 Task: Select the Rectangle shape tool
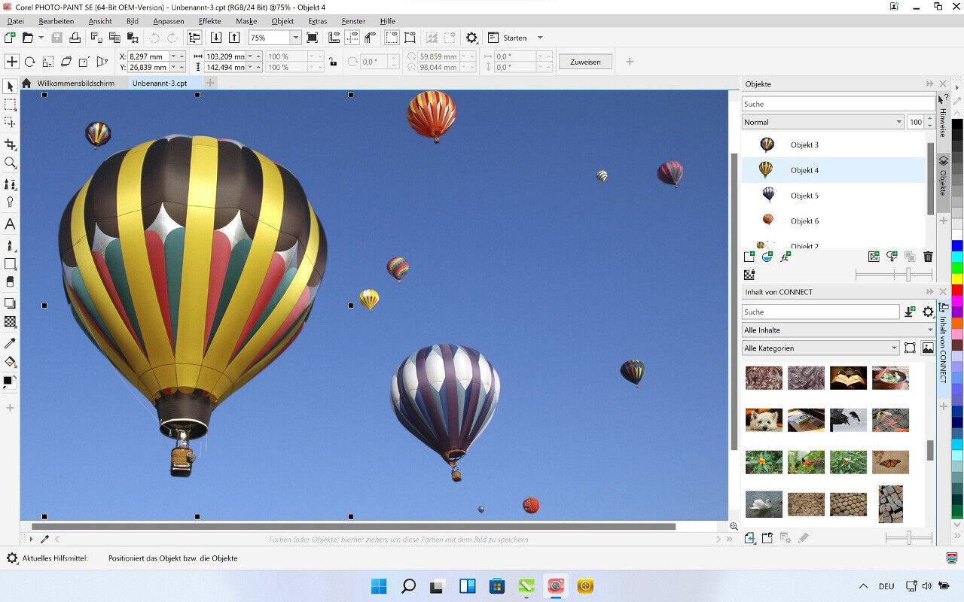(11, 263)
